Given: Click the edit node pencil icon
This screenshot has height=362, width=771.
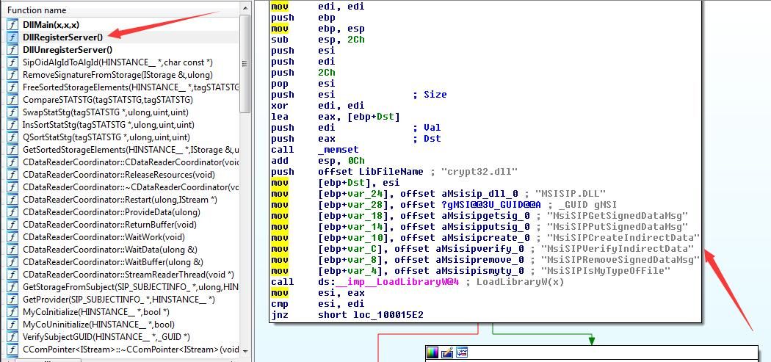Looking at the screenshot, I should click(447, 352).
